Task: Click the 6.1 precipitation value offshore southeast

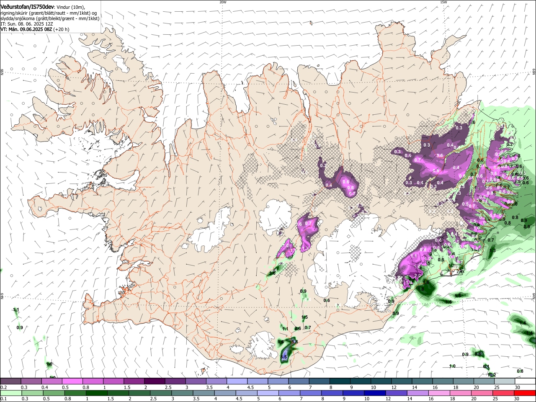Action: click(x=486, y=366)
